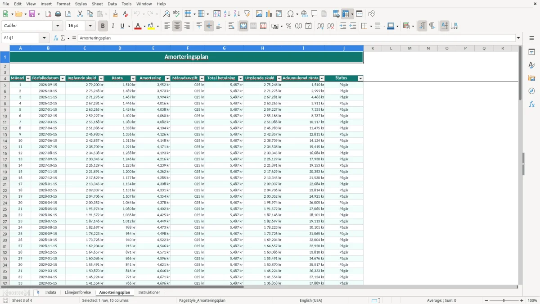
Task: Open the Status column filter dropdown
Action: [360, 78]
